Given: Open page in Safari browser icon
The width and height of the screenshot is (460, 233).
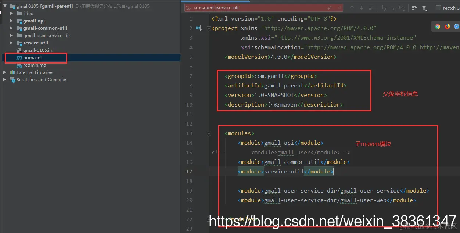Looking at the screenshot, I should (x=457, y=26).
